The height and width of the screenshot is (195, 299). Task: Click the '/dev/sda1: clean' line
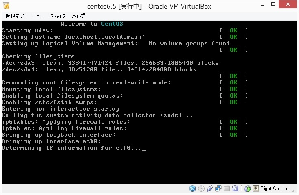pos(99,69)
